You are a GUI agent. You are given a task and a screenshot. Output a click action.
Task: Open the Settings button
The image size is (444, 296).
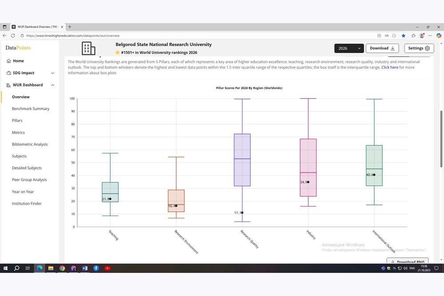(419, 48)
